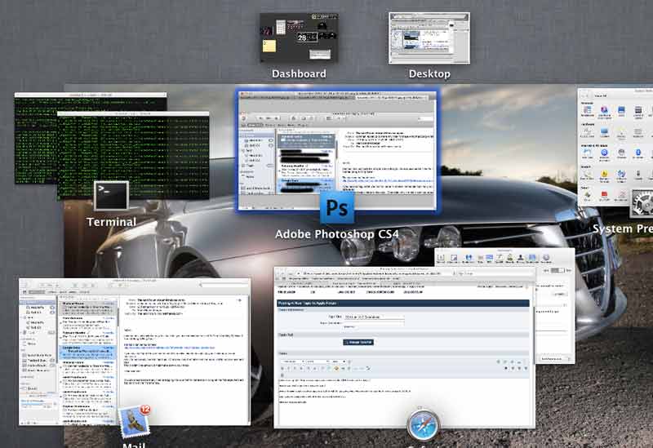Click the Photoshop Ps app icon
653x448 pixels.
coord(337,207)
